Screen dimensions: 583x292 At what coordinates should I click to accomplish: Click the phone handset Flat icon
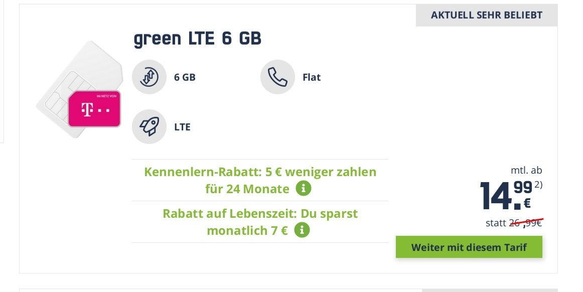[278, 77]
